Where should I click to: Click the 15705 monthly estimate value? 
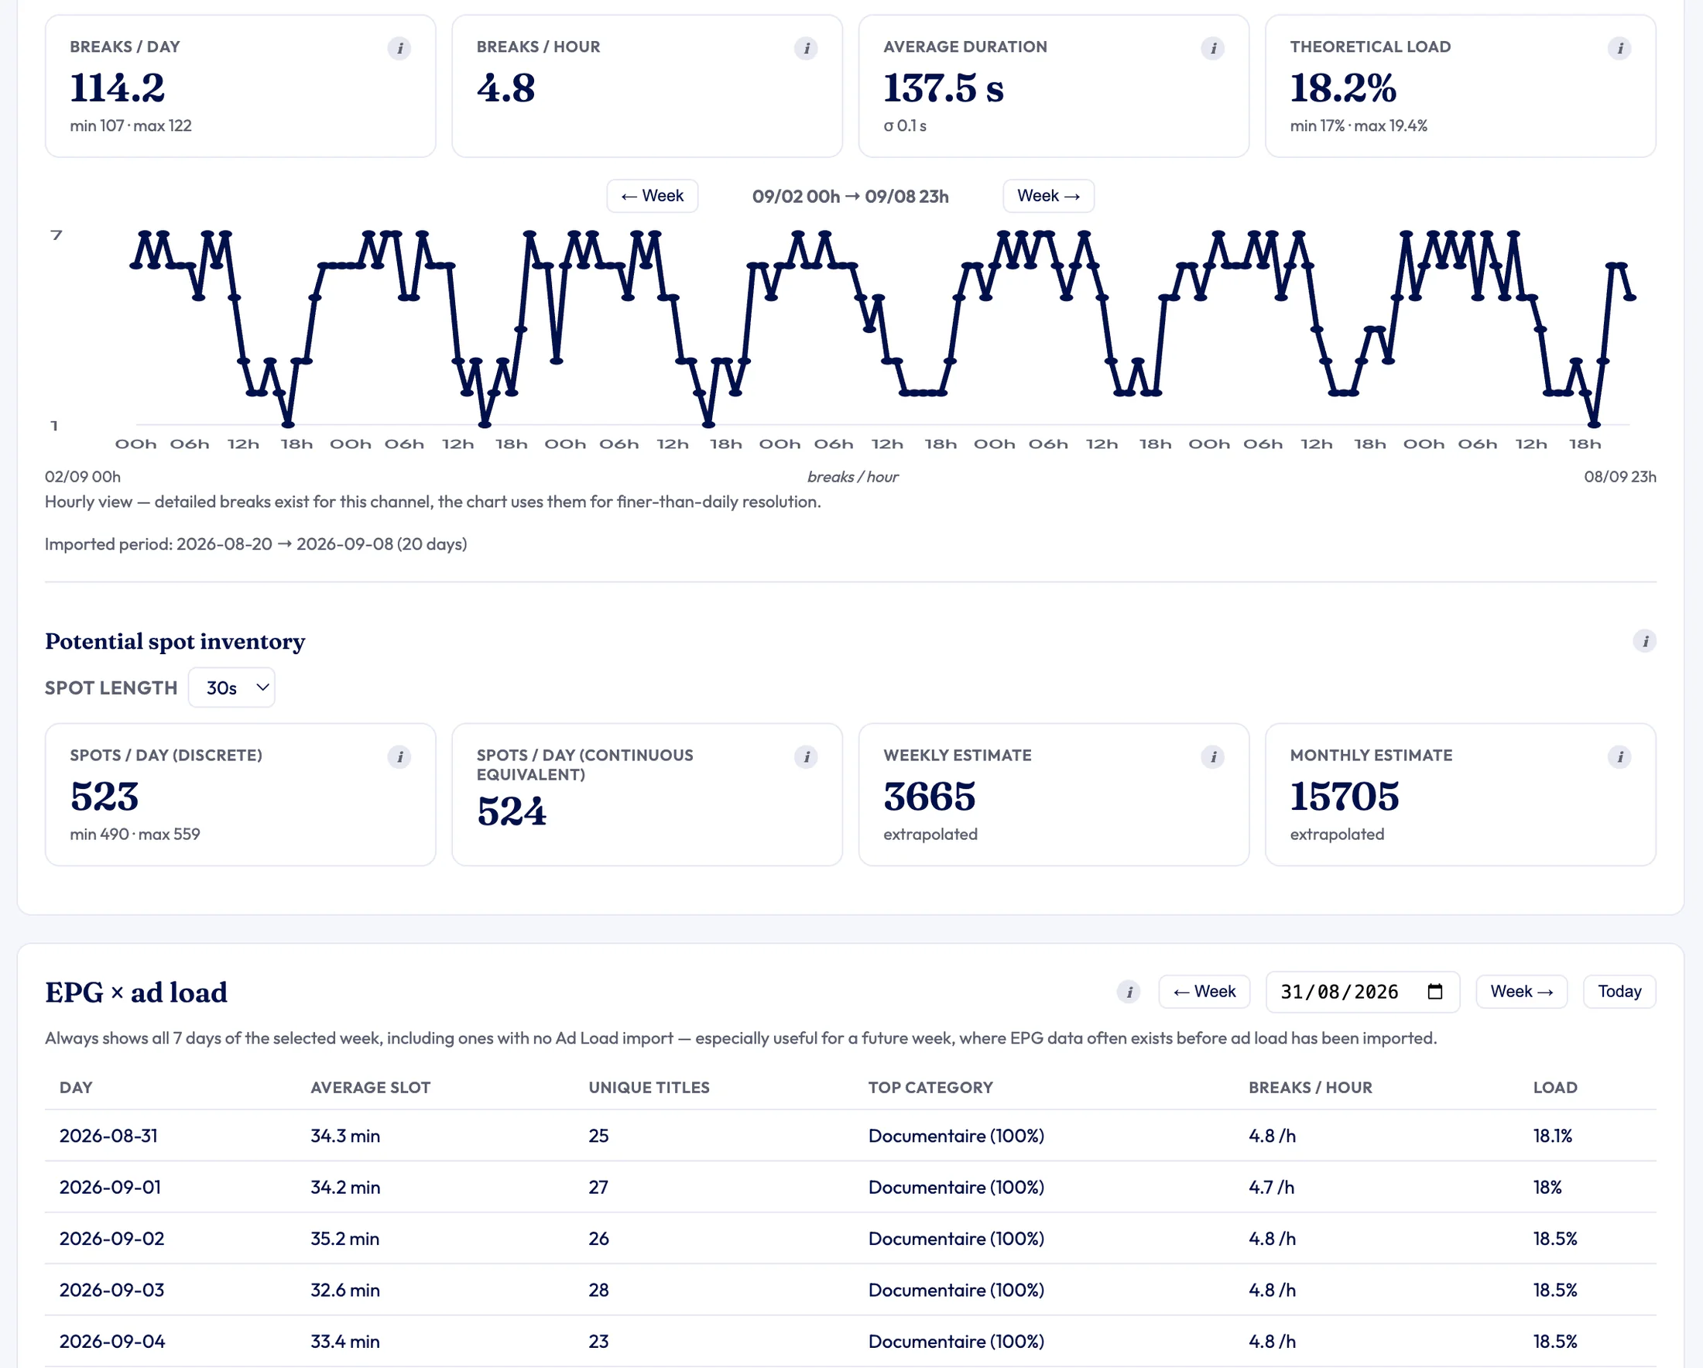[1344, 795]
